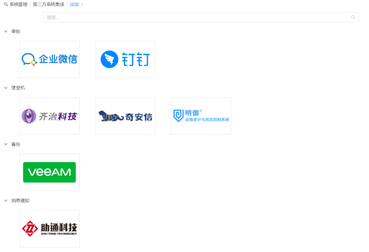369x252 pixels.
Task: Click the 消息通知 section label
Action: [x=19, y=200]
